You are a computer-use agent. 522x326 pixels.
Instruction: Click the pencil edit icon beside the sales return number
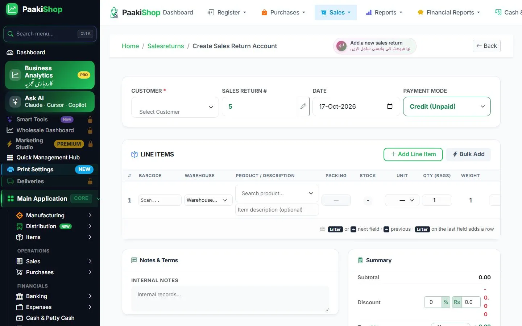pyautogui.click(x=303, y=106)
